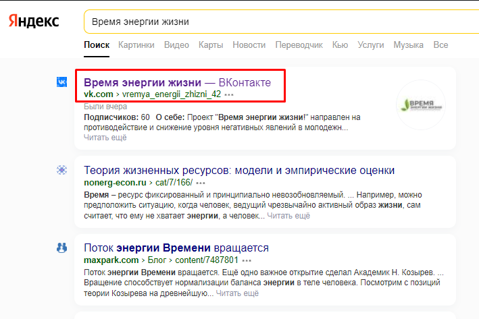Select the Поиск tab
The height and width of the screenshot is (319, 479).
pyautogui.click(x=97, y=45)
